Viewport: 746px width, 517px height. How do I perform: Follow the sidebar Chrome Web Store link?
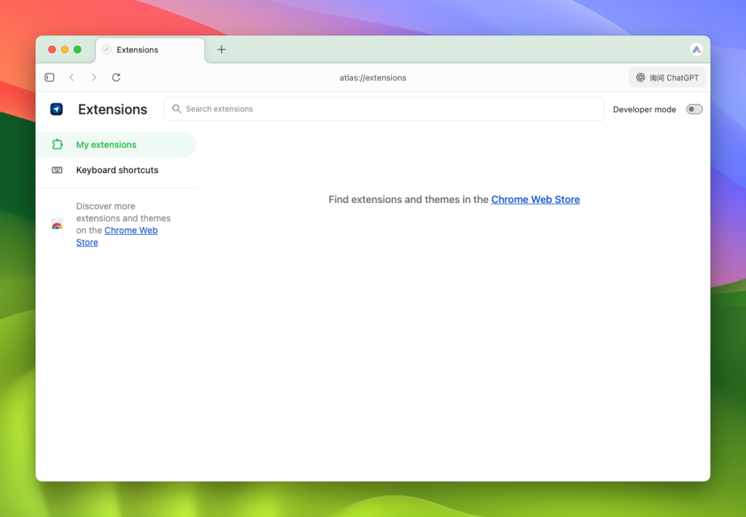tap(131, 231)
